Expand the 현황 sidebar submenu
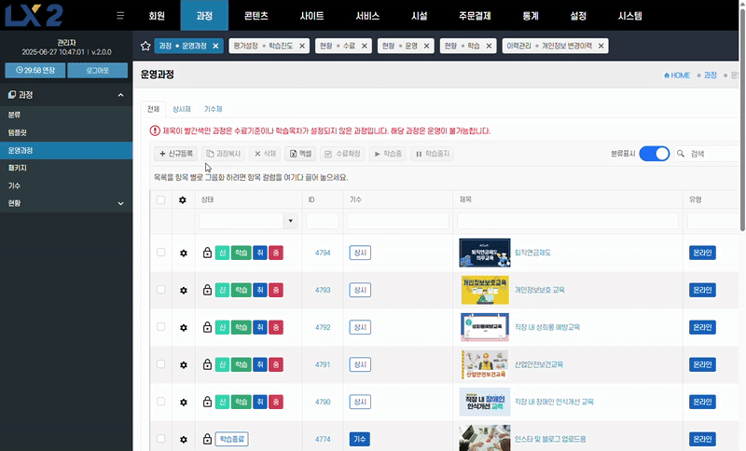 [121, 203]
